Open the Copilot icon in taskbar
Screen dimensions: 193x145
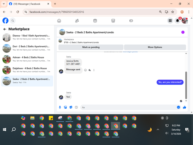23,118
